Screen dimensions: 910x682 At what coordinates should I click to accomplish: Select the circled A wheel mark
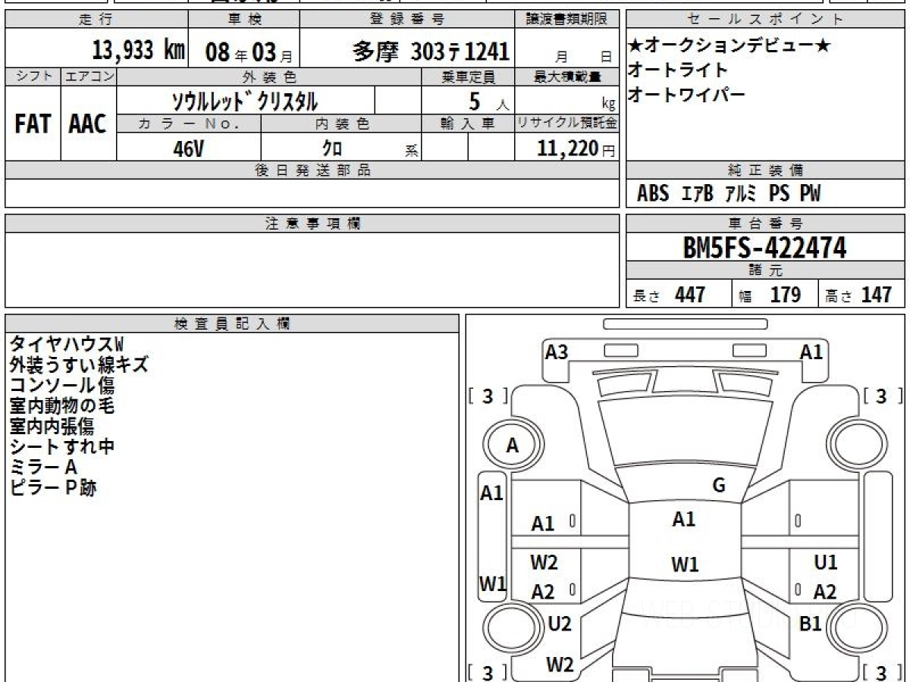point(513,446)
